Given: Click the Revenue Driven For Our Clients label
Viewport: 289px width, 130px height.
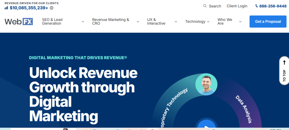Looking at the screenshot, I should tap(32, 3).
